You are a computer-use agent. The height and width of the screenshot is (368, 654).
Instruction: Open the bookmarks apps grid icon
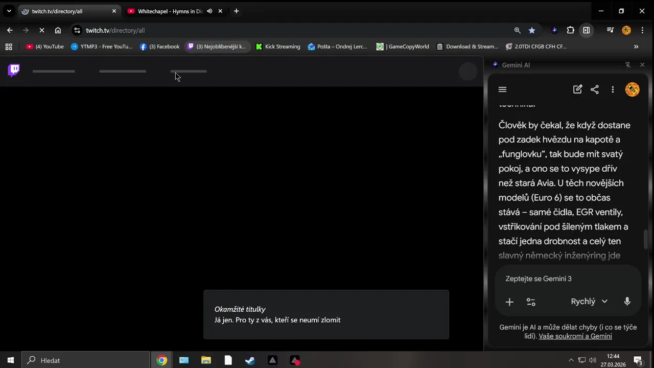9,47
